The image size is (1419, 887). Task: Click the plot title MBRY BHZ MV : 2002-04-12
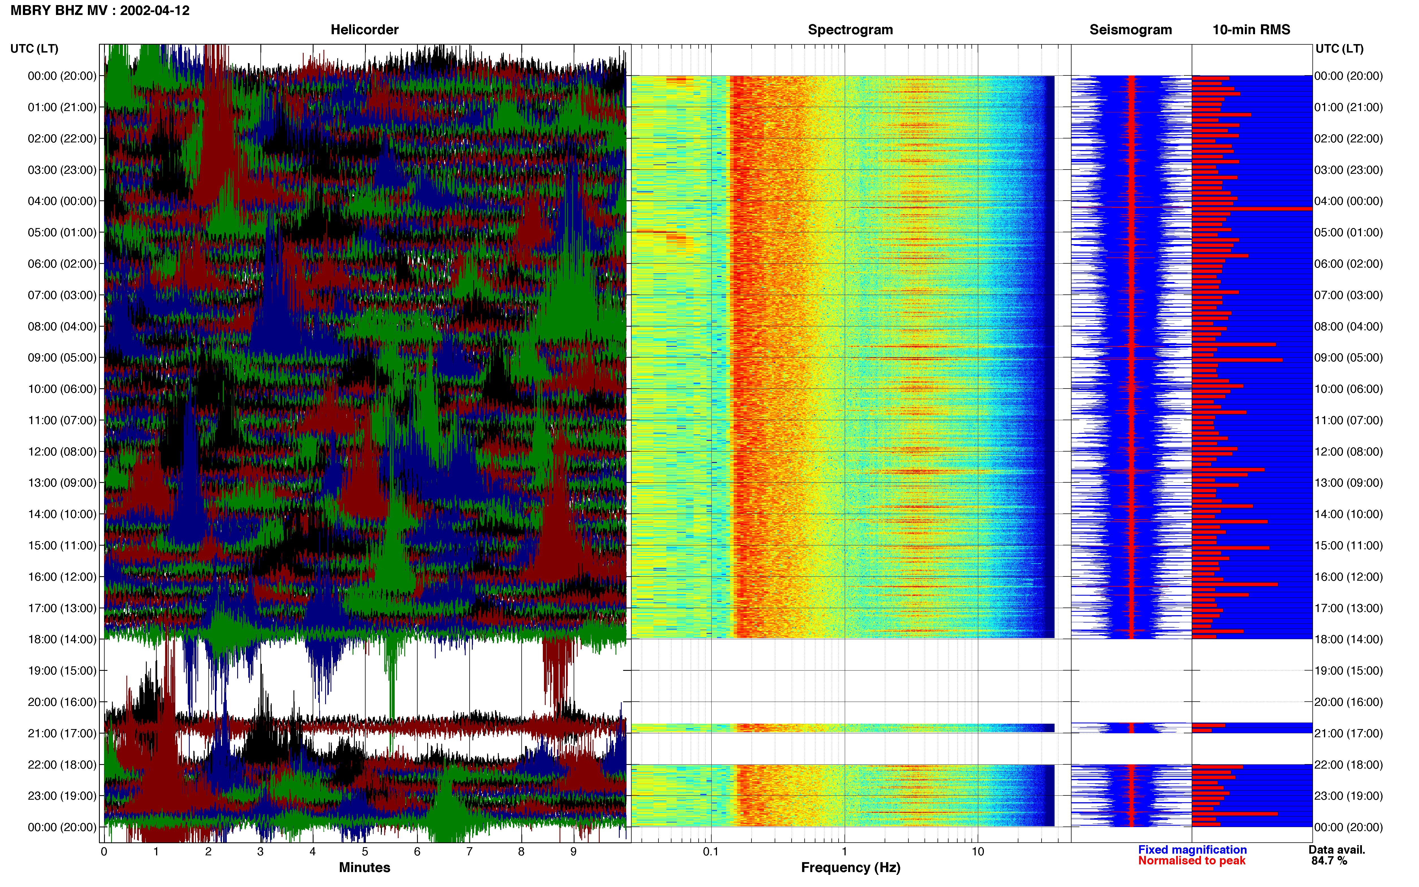(100, 10)
